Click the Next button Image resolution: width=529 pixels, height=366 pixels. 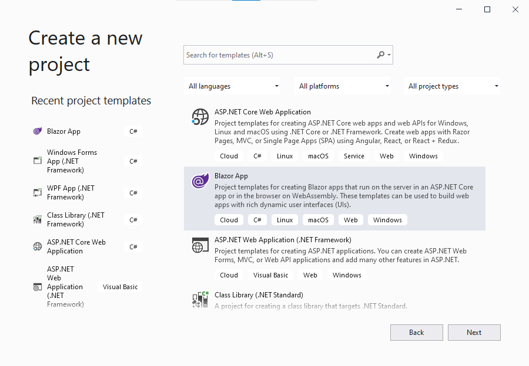[x=474, y=333]
